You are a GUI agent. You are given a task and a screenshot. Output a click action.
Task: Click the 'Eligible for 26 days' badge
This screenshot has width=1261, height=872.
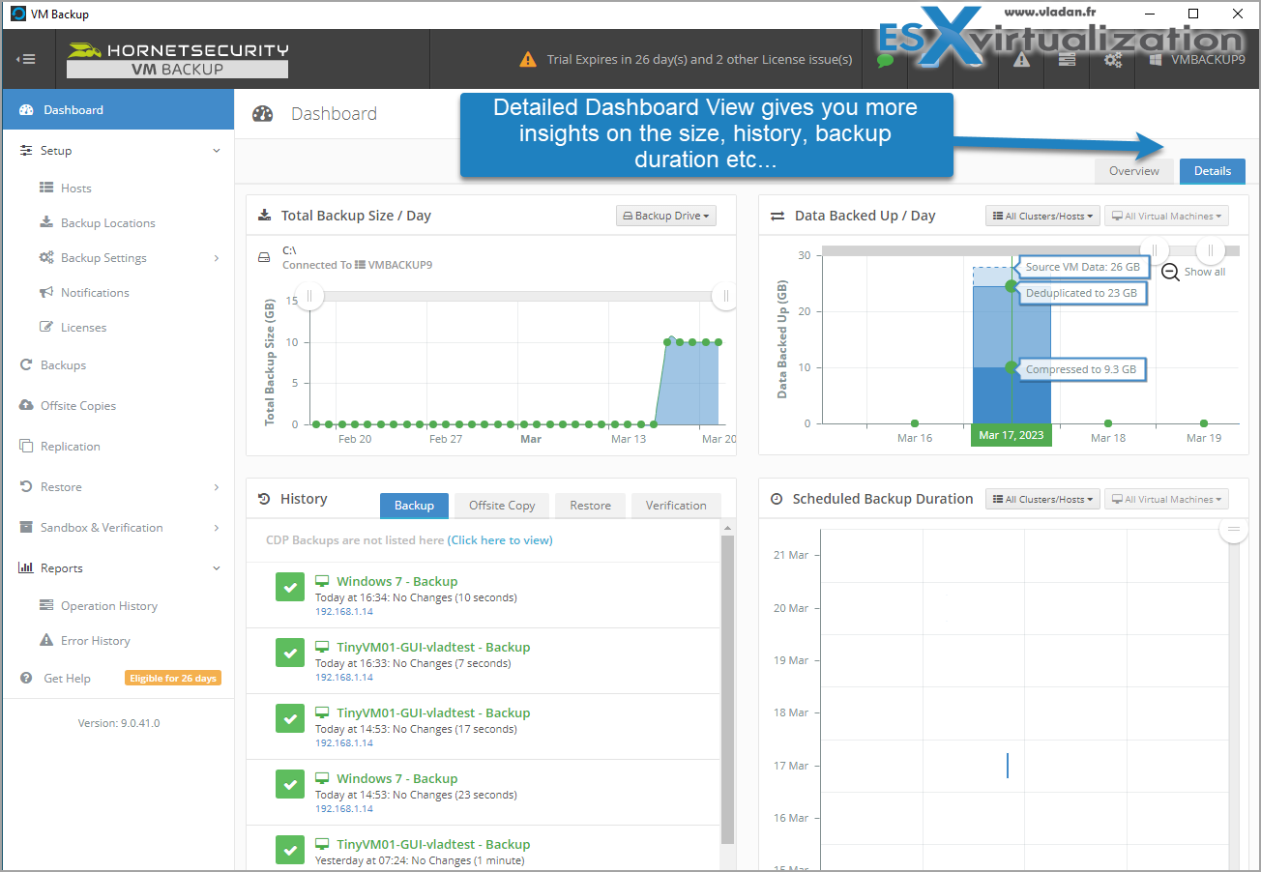[172, 679]
